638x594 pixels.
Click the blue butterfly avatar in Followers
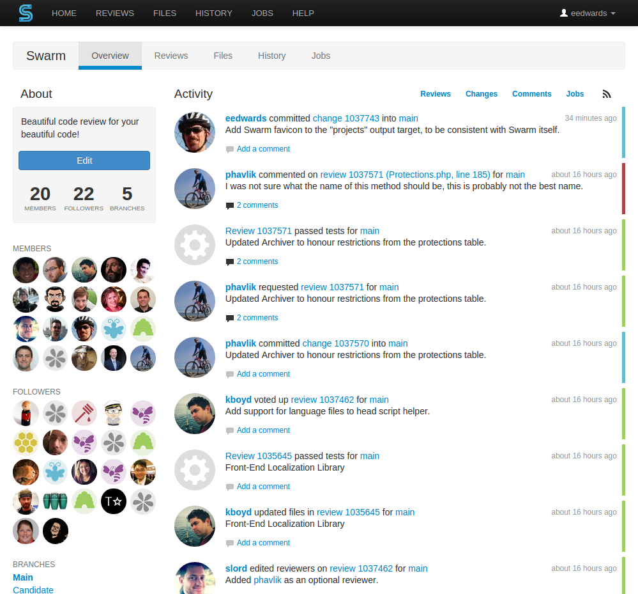tap(55, 472)
